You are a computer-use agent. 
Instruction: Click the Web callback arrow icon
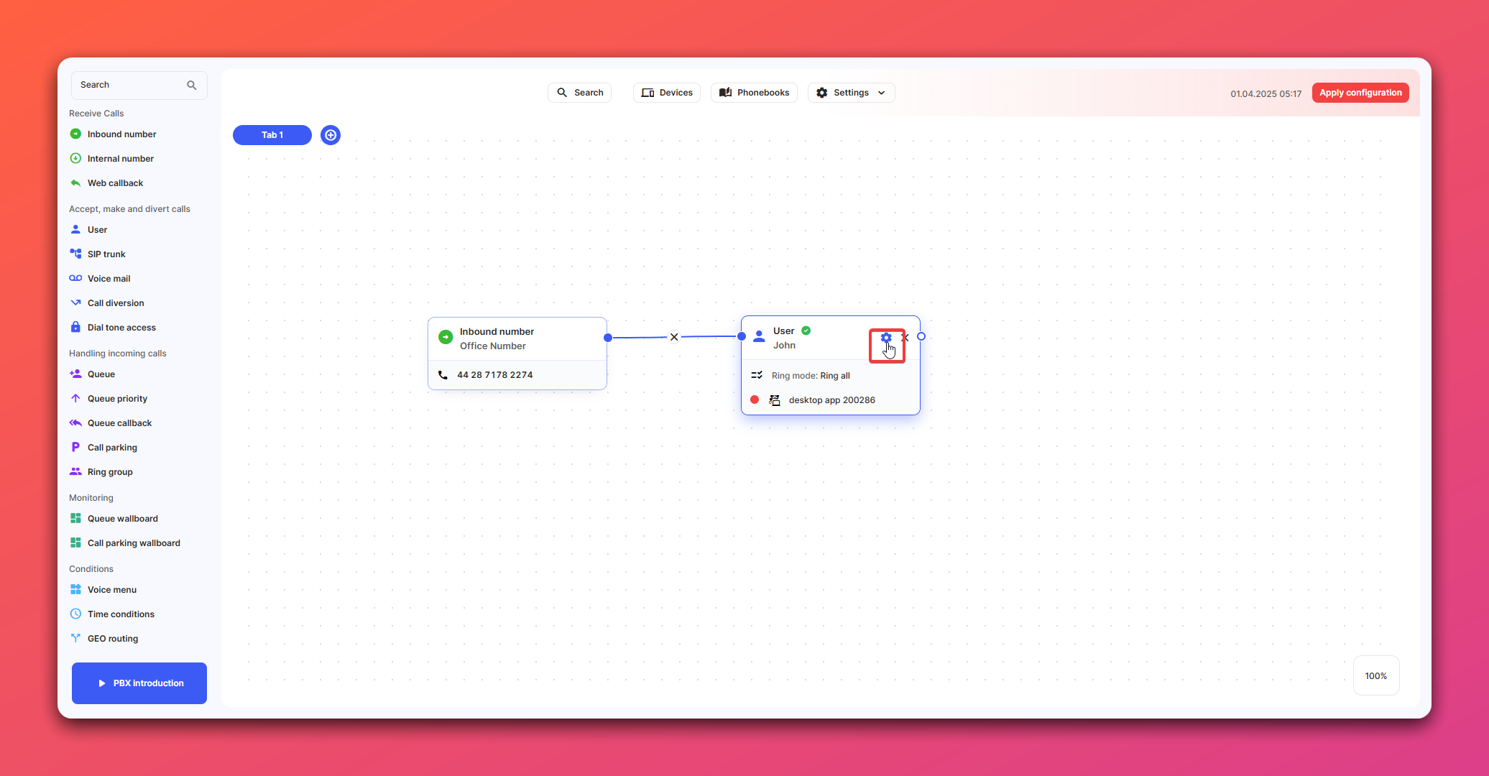pos(75,183)
